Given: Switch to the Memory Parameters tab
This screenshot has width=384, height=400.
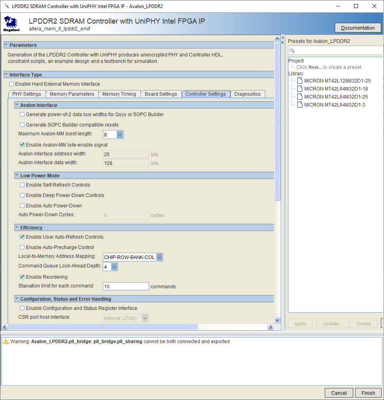Looking at the screenshot, I should [72, 94].
